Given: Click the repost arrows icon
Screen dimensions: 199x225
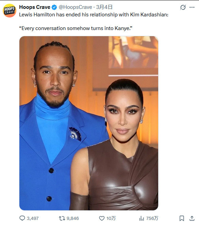Looking at the screenshot, I should pos(62,219).
